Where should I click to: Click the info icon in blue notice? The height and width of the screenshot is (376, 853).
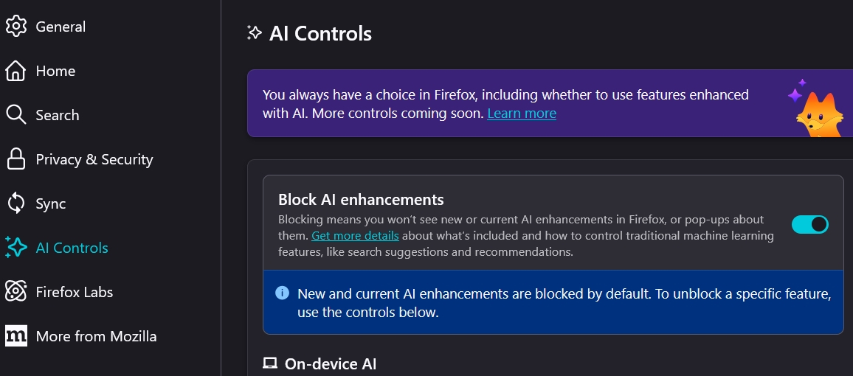282,293
